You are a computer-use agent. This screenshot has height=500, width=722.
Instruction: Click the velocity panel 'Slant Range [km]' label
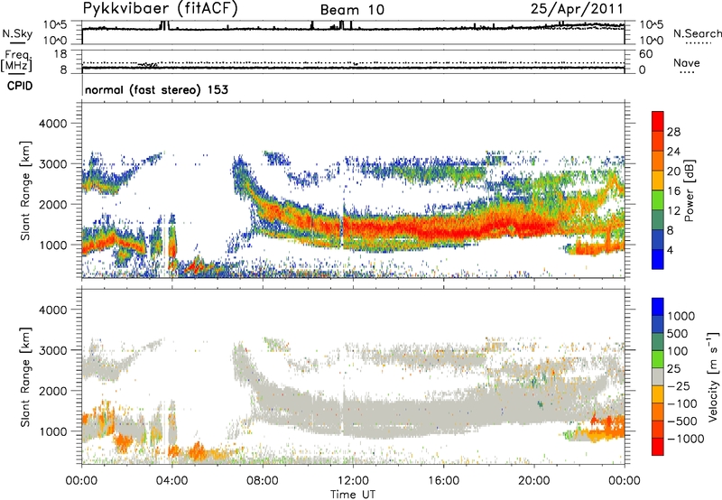coord(26,376)
